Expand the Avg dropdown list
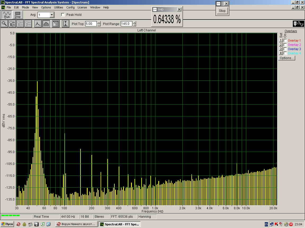The height and width of the screenshot is (228, 305). pyautogui.click(x=52, y=15)
